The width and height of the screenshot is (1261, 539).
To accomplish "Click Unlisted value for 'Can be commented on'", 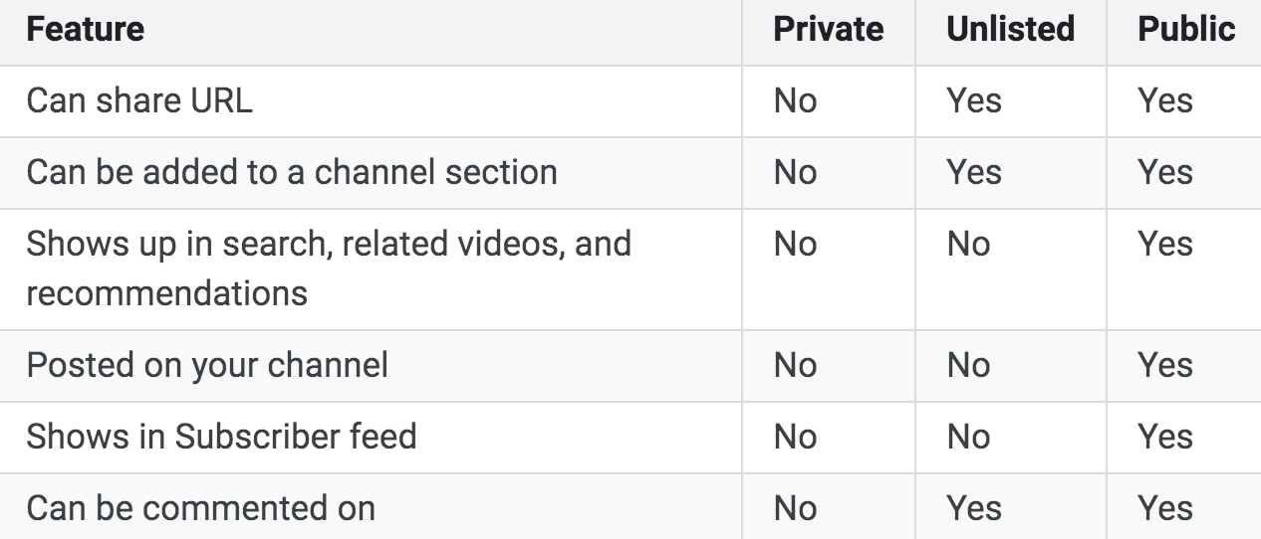I will [x=974, y=508].
